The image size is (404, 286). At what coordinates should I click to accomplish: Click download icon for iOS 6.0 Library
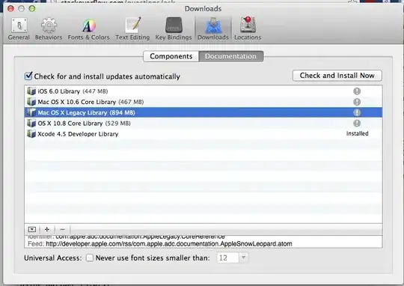pyautogui.click(x=357, y=91)
